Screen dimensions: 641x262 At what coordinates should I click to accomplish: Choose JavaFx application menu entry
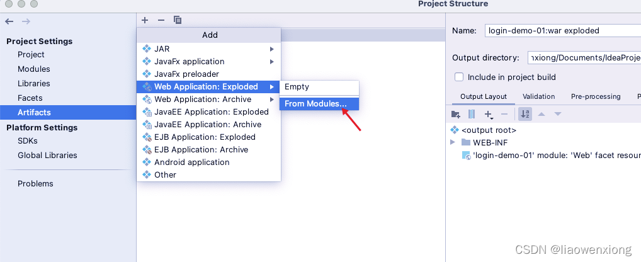coord(208,62)
